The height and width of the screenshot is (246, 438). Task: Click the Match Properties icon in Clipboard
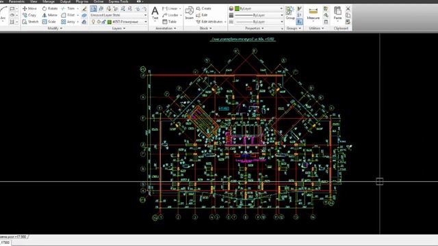click(348, 22)
